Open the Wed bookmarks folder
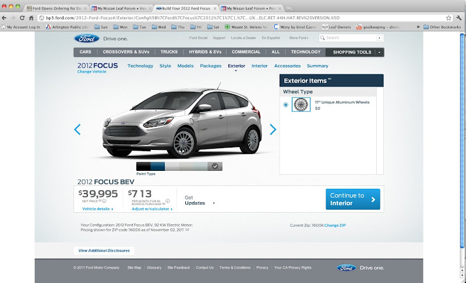Image resolution: width=466 pixels, height=283 pixels. coord(158,27)
